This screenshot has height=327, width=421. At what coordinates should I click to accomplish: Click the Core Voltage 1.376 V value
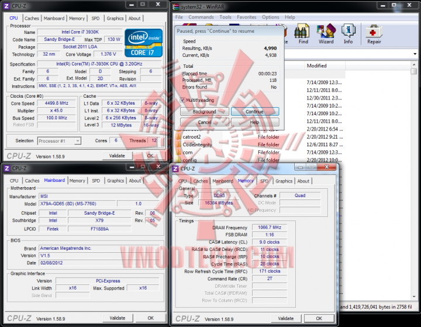108,54
